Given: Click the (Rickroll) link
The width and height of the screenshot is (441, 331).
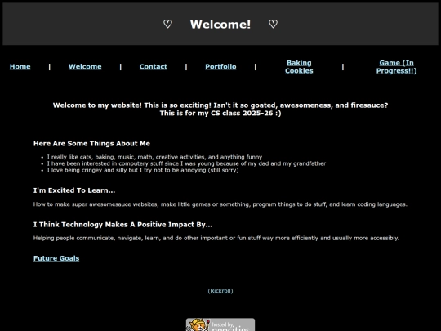Looking at the screenshot, I should click(220, 291).
